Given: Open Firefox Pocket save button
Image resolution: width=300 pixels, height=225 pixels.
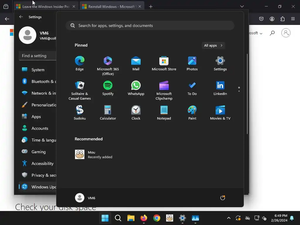Looking at the screenshot, I should 261,19.
